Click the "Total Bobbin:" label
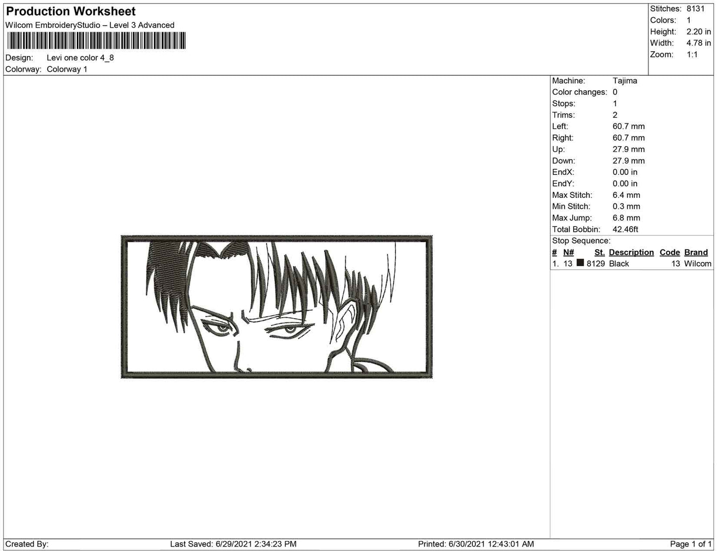717x551 pixels. click(576, 229)
